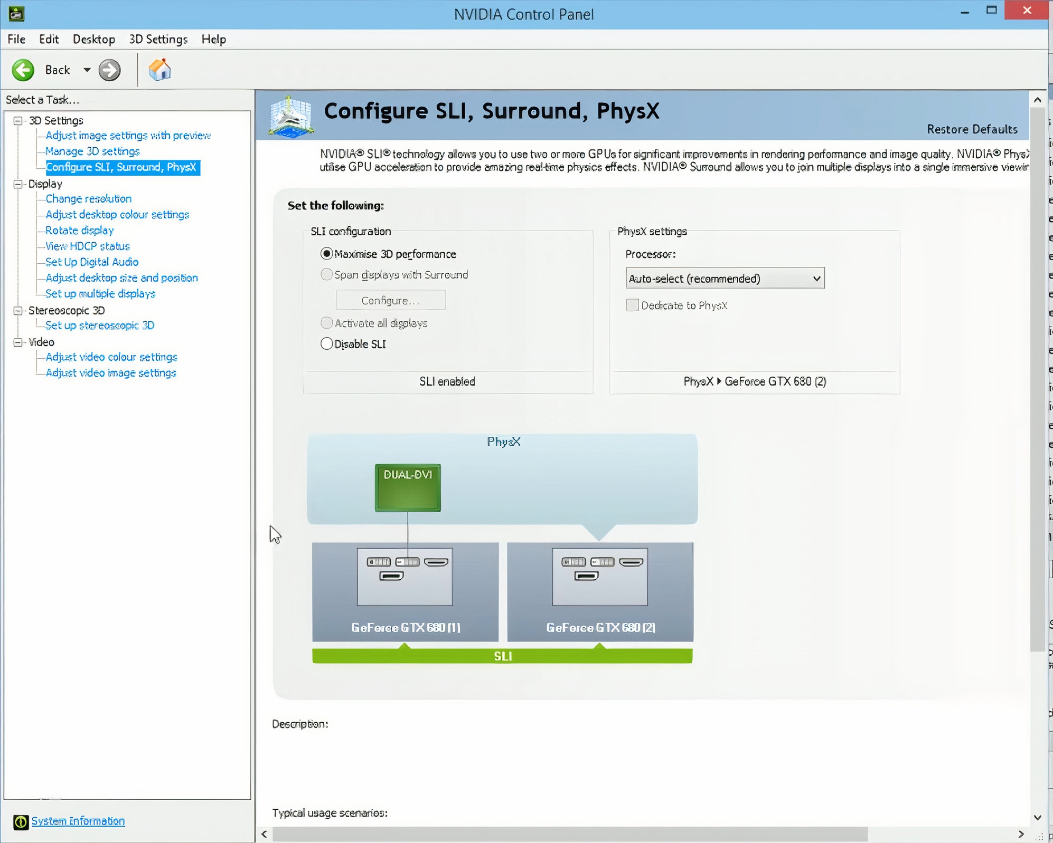The width and height of the screenshot is (1053, 843).
Task: Select Span displays with Surround option
Action: [x=326, y=274]
